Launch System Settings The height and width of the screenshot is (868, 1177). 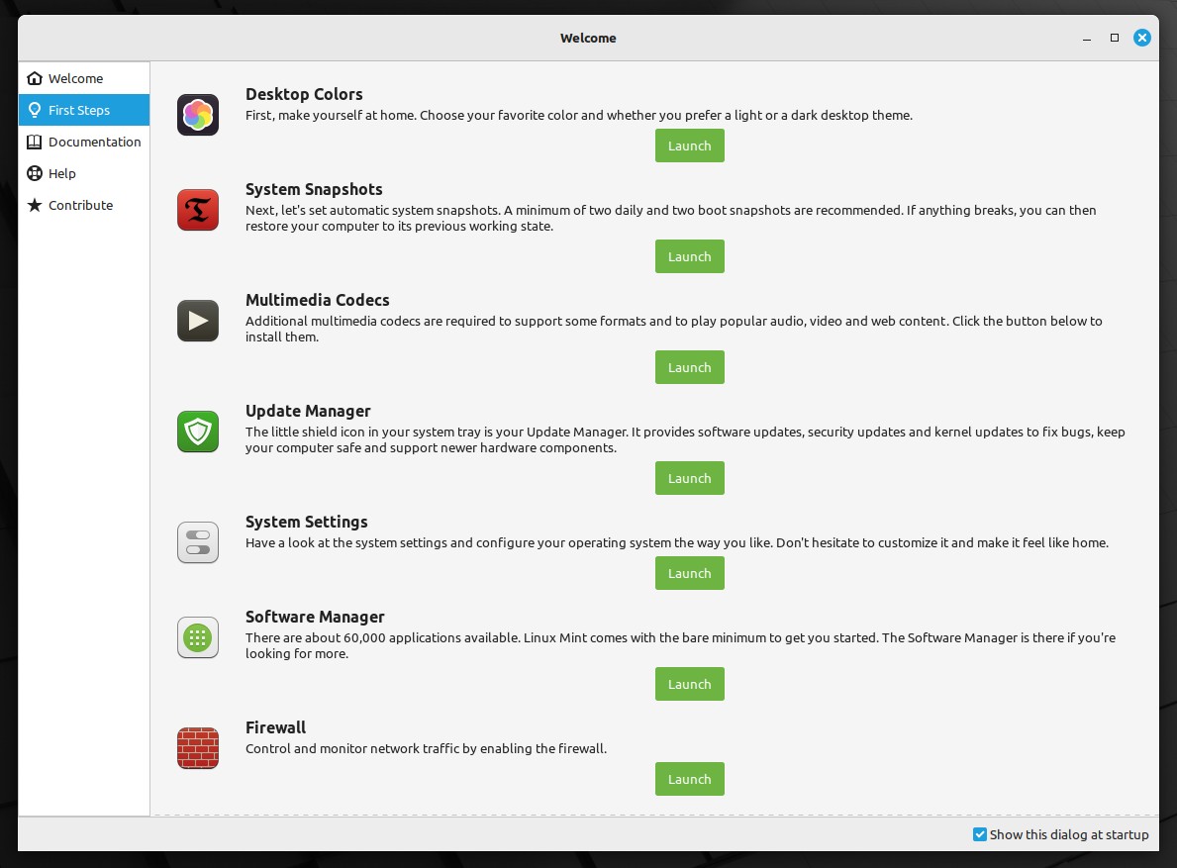[690, 573]
